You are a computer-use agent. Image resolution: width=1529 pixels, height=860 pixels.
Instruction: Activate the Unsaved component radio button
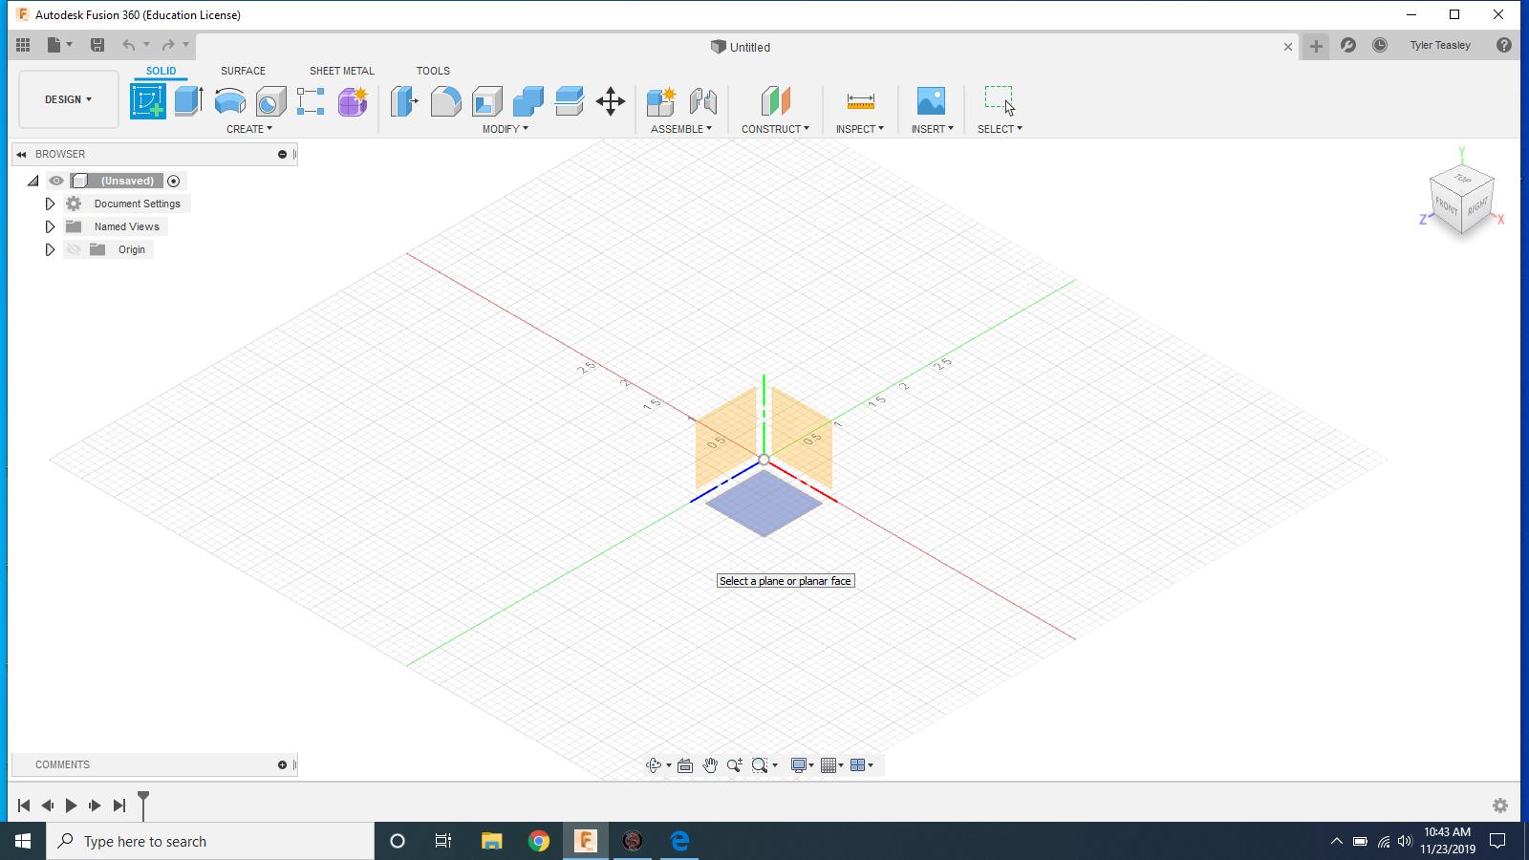[x=173, y=181]
